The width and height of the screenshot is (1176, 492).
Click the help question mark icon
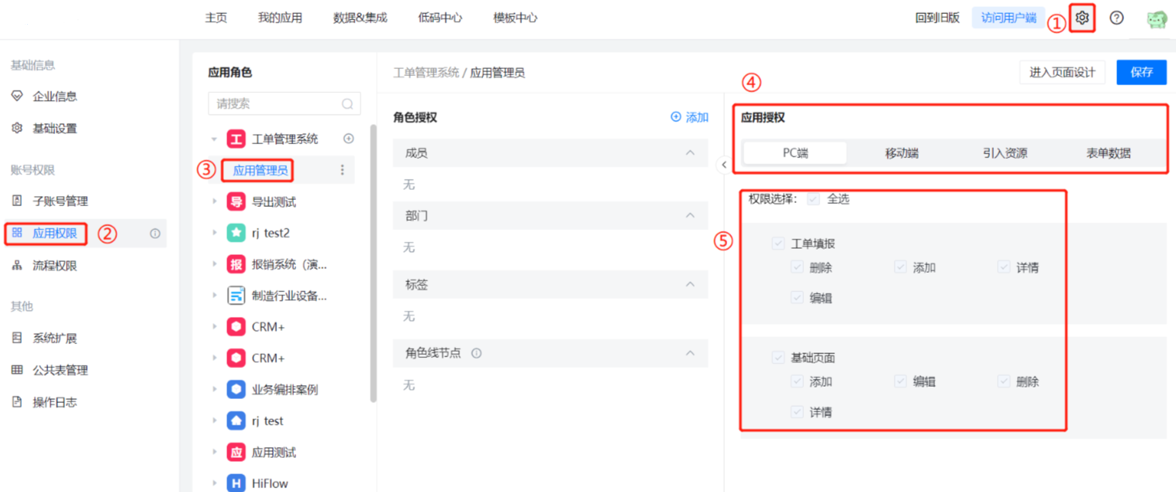1116,18
